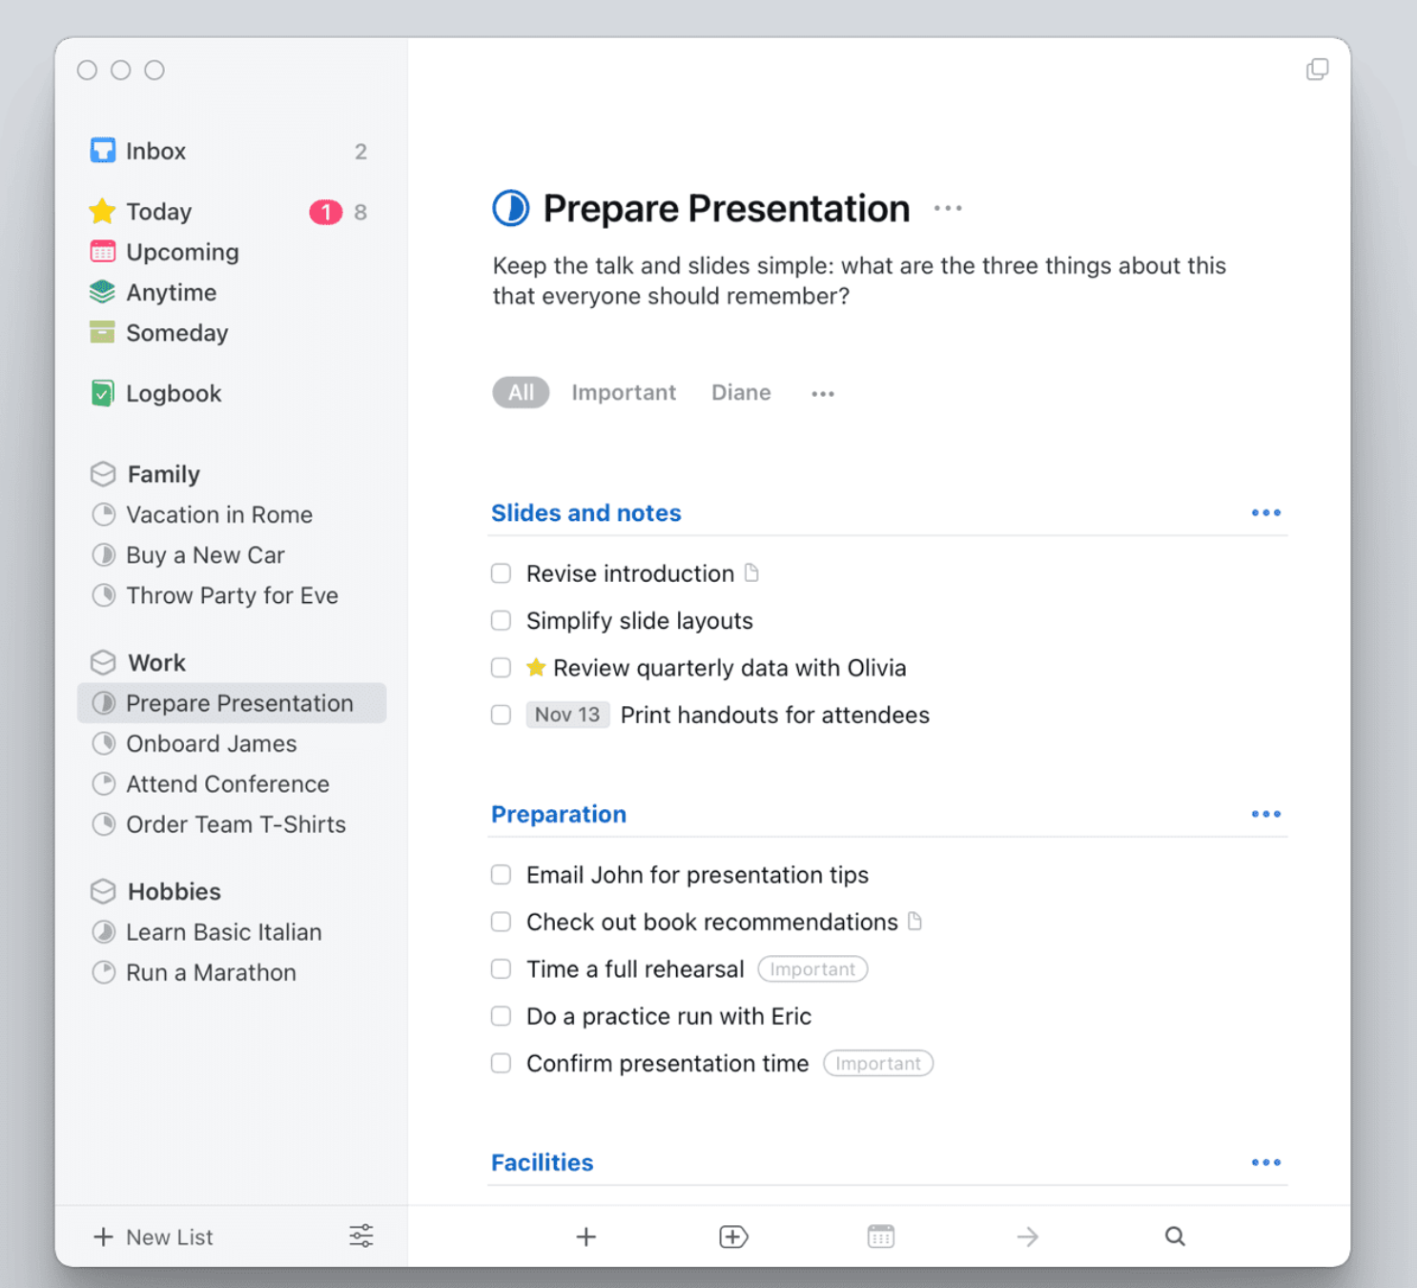Filter tasks by the Important tag
This screenshot has height=1288, width=1417.
[x=624, y=393]
